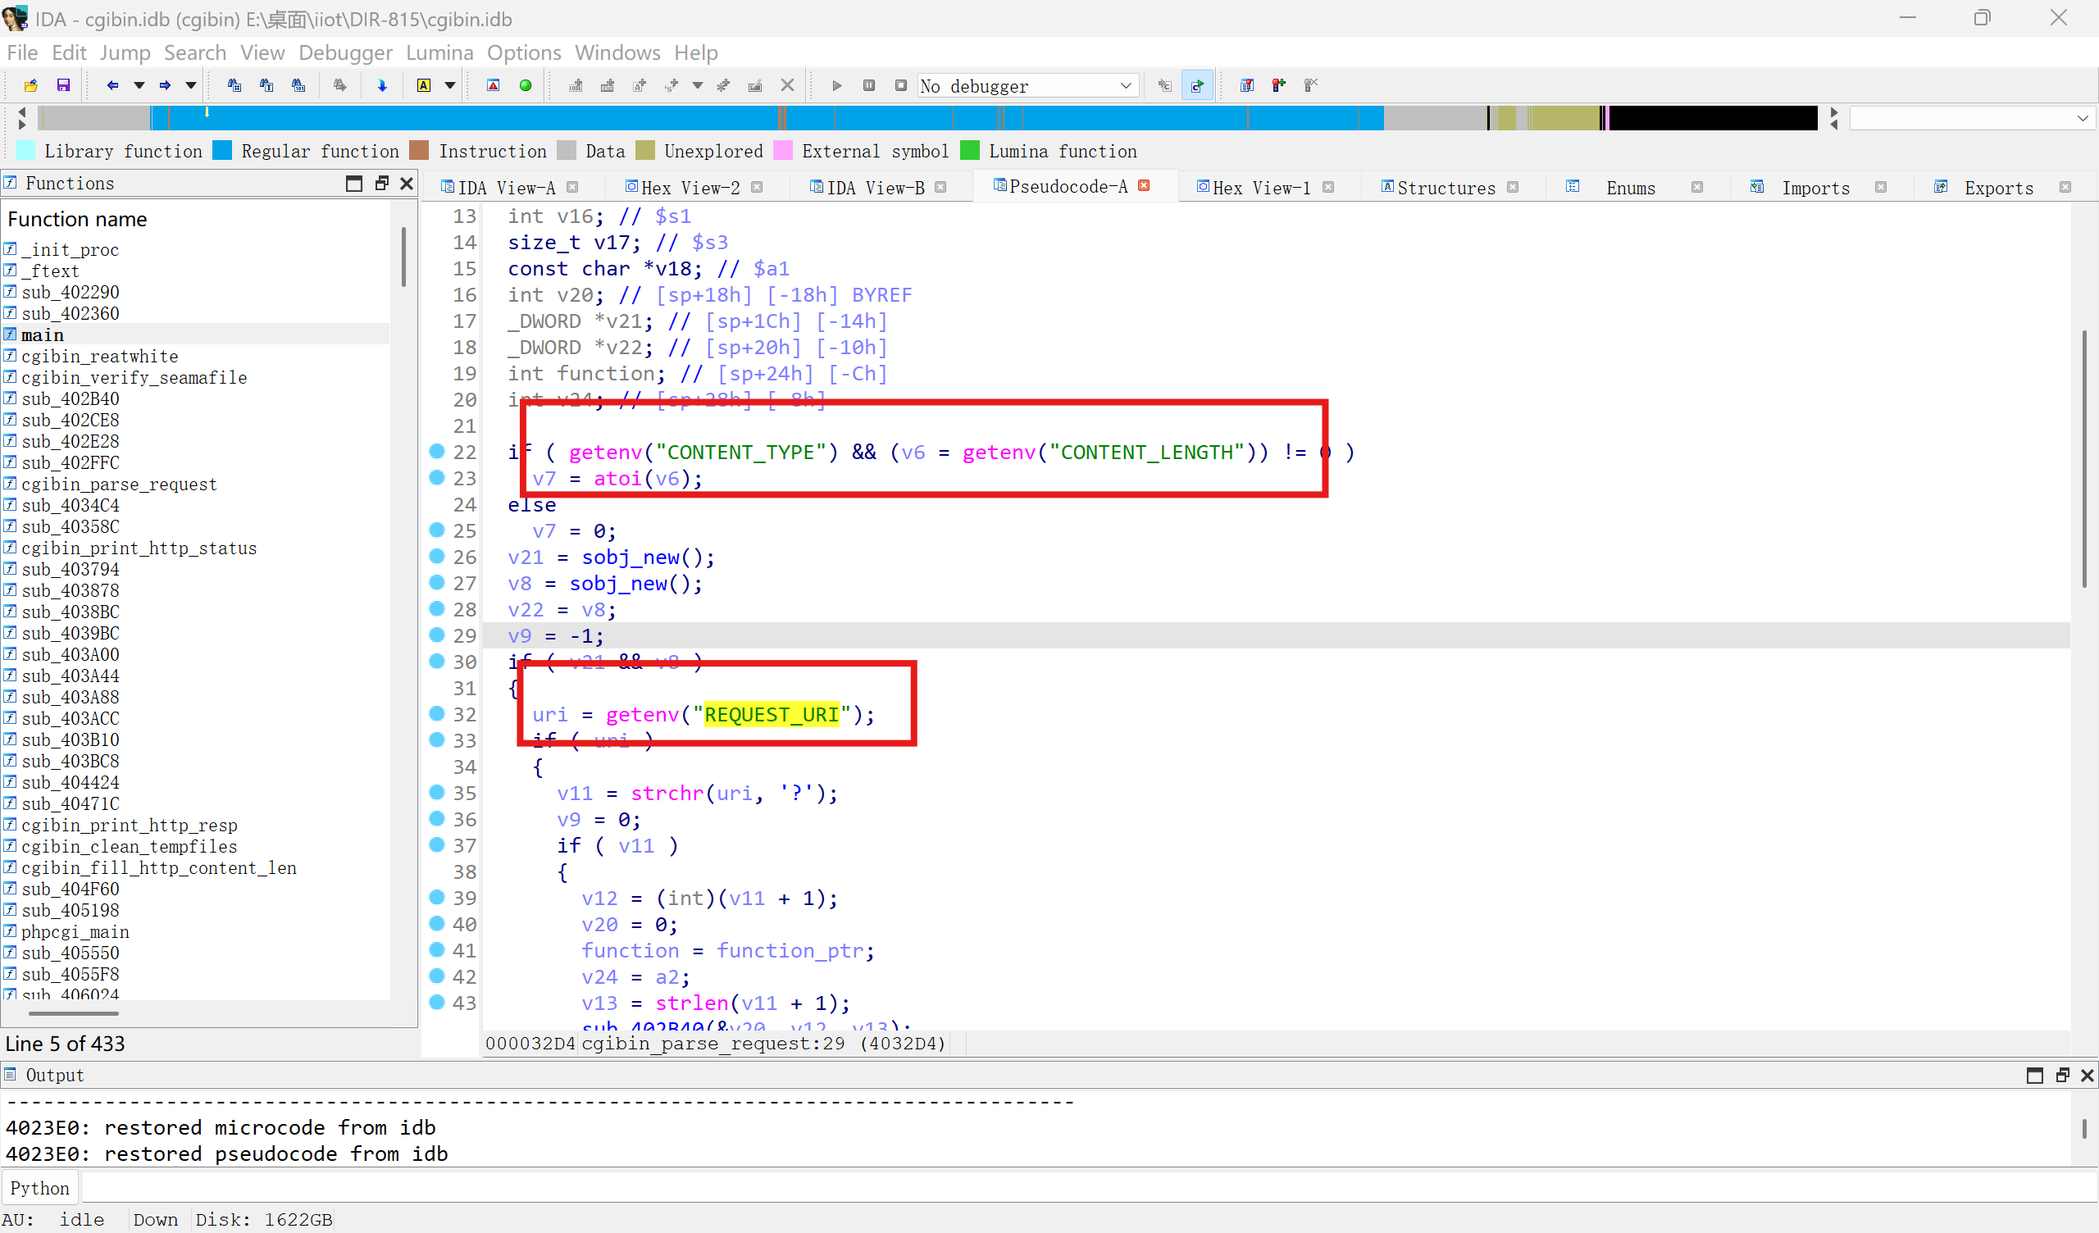Image resolution: width=2099 pixels, height=1233 pixels.
Task: Toggle breakpoint dot on pseudocode line 43
Action: pyautogui.click(x=436, y=1001)
